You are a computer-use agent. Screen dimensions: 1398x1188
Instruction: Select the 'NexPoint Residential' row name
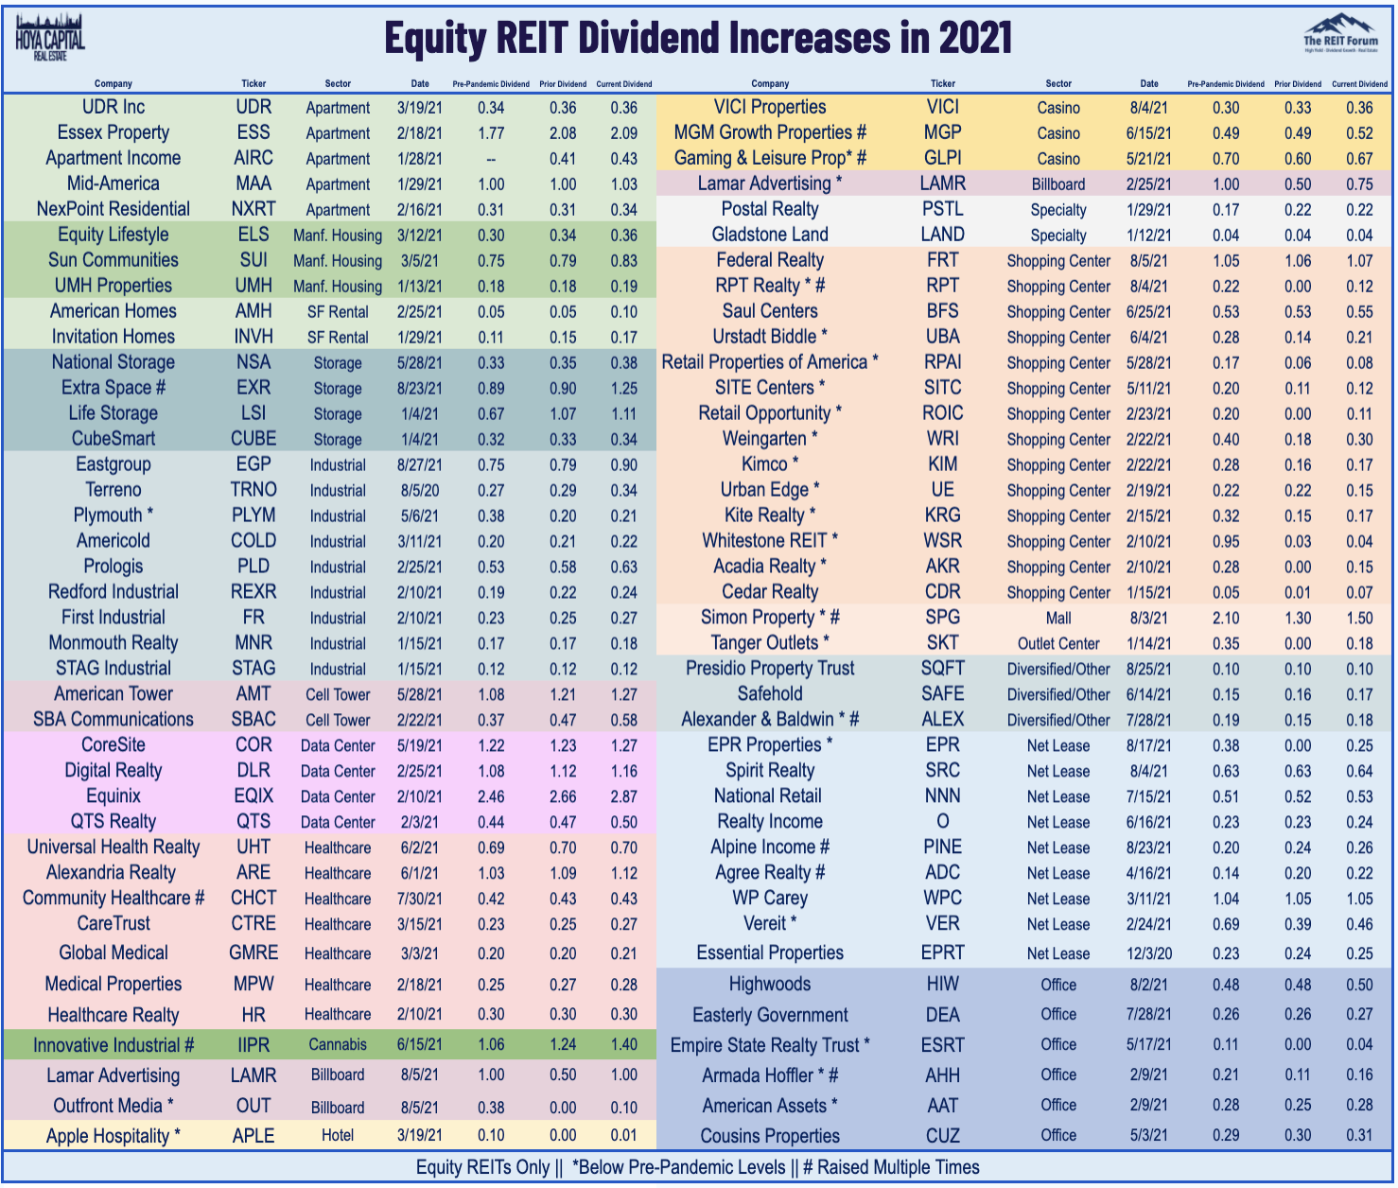click(114, 209)
